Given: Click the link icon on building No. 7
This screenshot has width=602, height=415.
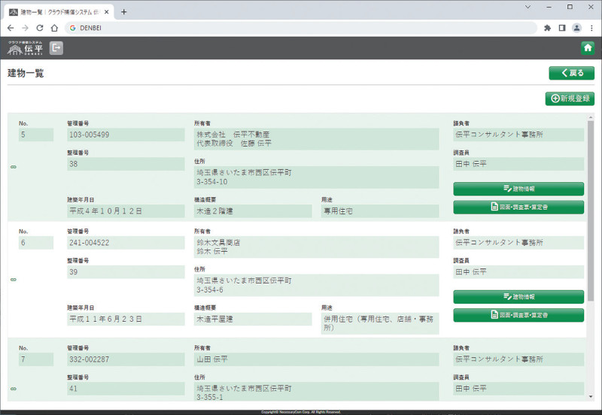Looking at the screenshot, I should pos(14,389).
